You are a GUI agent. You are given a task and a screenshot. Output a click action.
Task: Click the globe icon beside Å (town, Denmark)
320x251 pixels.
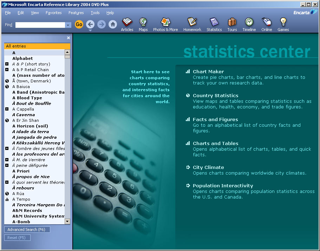pyautogui.click(x=7, y=81)
